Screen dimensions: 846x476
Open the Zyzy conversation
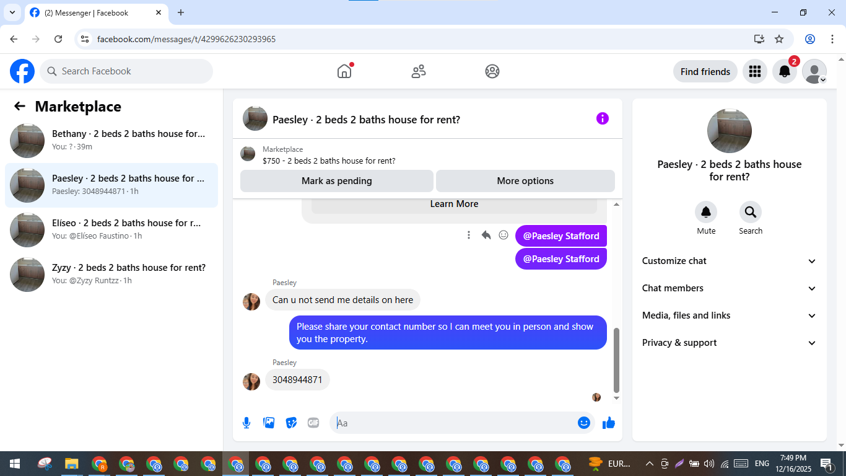111,275
